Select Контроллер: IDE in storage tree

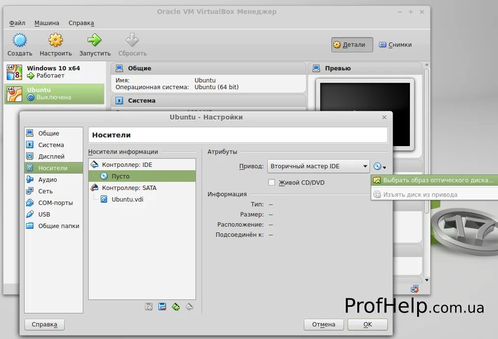tap(142, 165)
